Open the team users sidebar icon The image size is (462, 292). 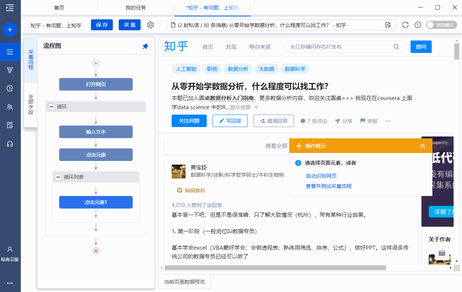coord(10,107)
